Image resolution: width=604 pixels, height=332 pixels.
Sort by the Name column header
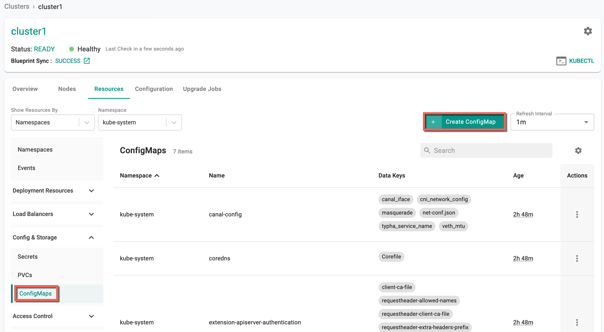217,175
